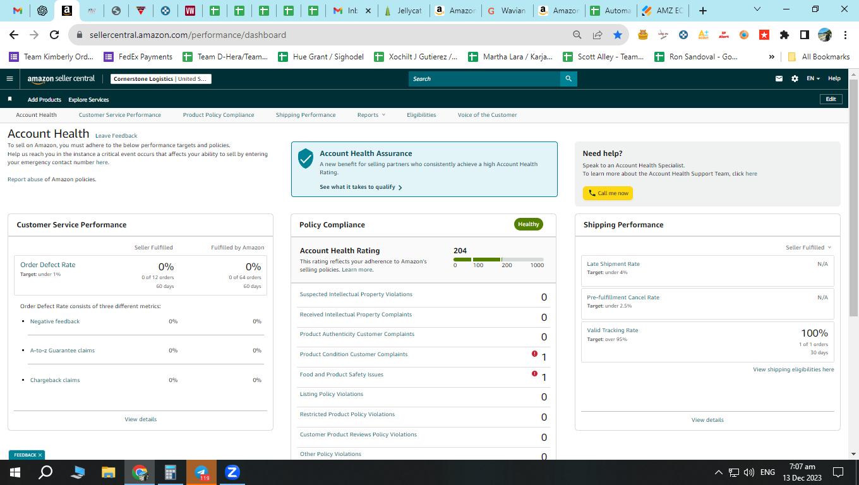Image resolution: width=859 pixels, height=485 pixels.
Task: Open the Seller Central hamburger menu
Action: pyautogui.click(x=9, y=79)
